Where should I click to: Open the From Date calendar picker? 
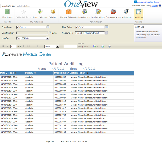tap(48, 27)
